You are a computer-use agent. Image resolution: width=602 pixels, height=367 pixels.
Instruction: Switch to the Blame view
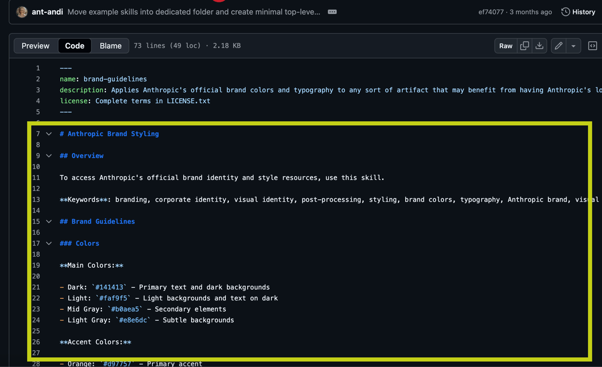(110, 46)
